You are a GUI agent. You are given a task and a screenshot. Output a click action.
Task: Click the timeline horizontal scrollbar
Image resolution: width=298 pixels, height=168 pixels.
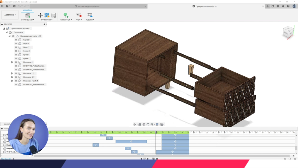[161, 156]
